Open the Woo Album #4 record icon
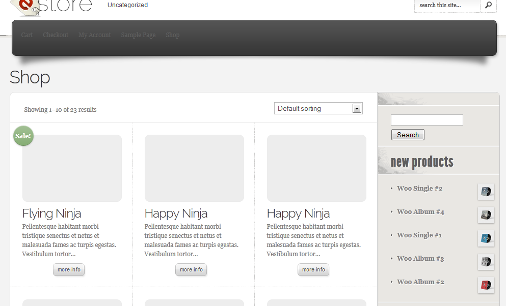The width and height of the screenshot is (506, 306). [x=486, y=215]
